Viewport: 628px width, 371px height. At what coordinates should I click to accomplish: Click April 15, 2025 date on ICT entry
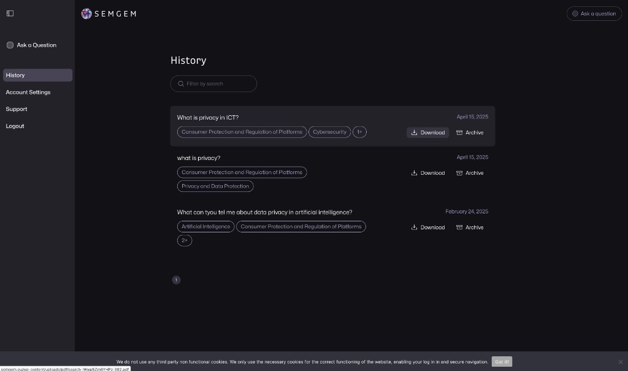(472, 117)
